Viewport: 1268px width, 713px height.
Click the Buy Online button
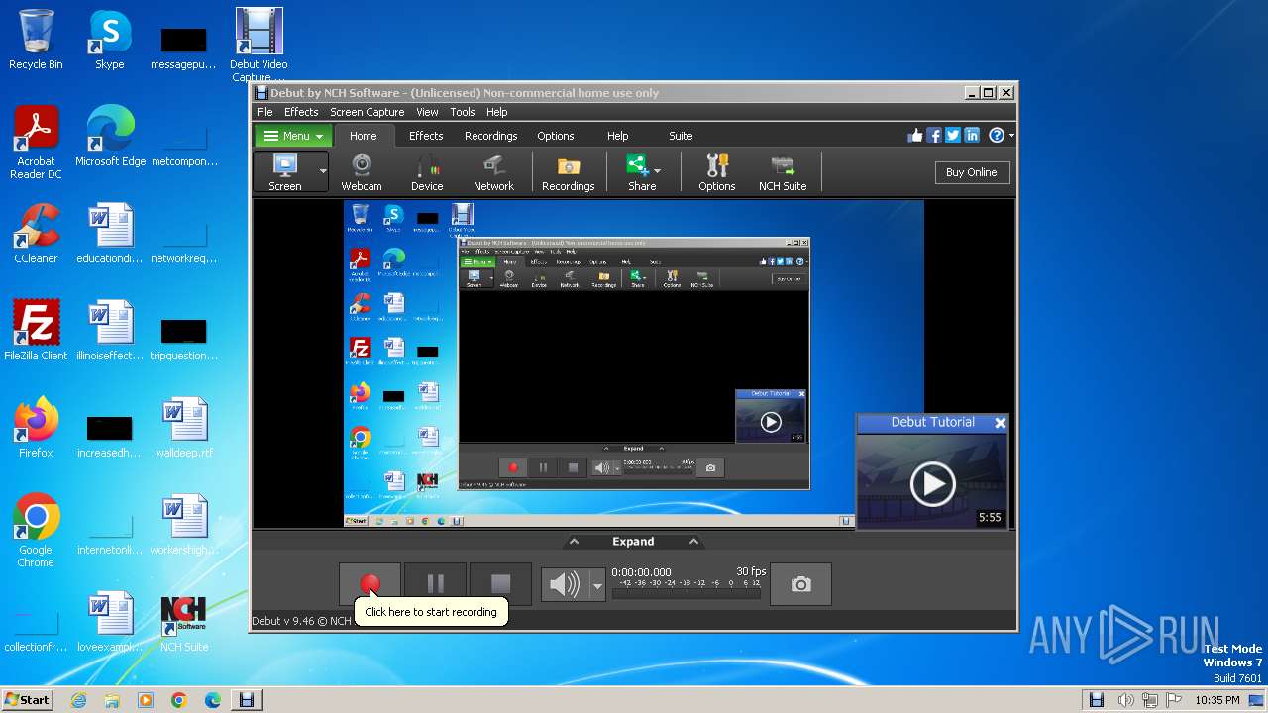click(x=971, y=172)
